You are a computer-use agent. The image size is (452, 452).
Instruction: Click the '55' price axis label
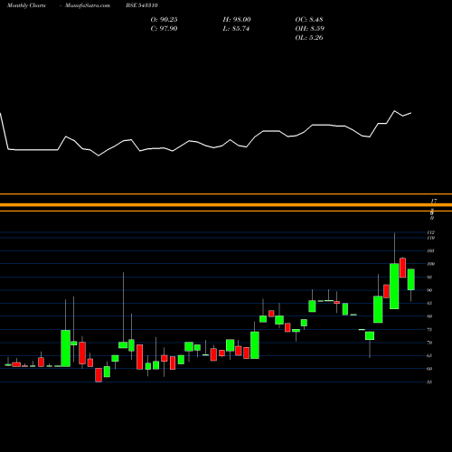(429, 382)
